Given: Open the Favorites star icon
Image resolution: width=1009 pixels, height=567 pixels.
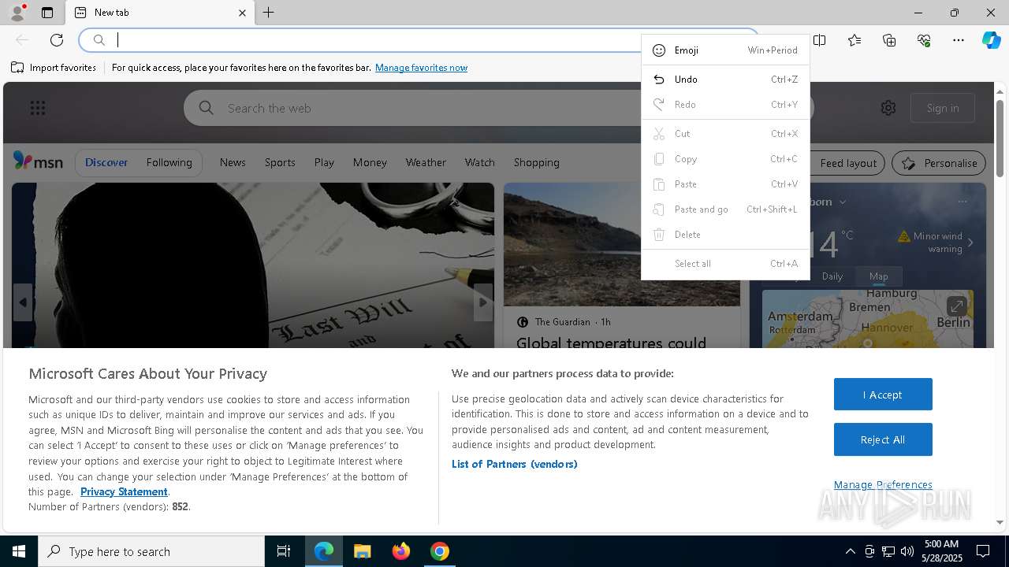Looking at the screenshot, I should pyautogui.click(x=854, y=40).
